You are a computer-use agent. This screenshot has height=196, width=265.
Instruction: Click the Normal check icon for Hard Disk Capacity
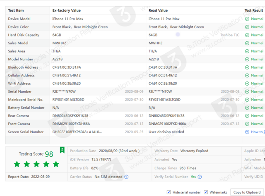[247, 35]
